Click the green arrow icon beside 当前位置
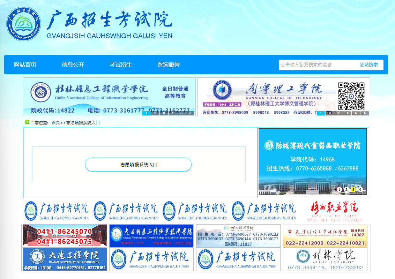This screenshot has height=279, width=395. point(27,122)
